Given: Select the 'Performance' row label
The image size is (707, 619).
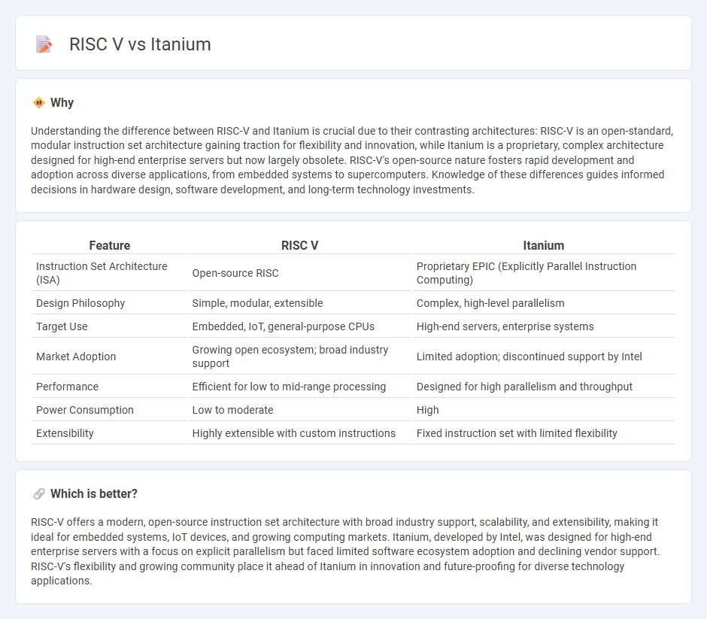Looking at the screenshot, I should 67,387.
